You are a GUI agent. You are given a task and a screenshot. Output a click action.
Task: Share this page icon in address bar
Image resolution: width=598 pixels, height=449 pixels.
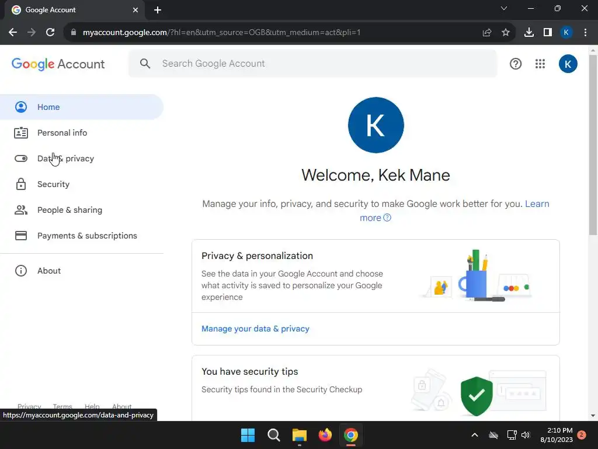pos(487,33)
